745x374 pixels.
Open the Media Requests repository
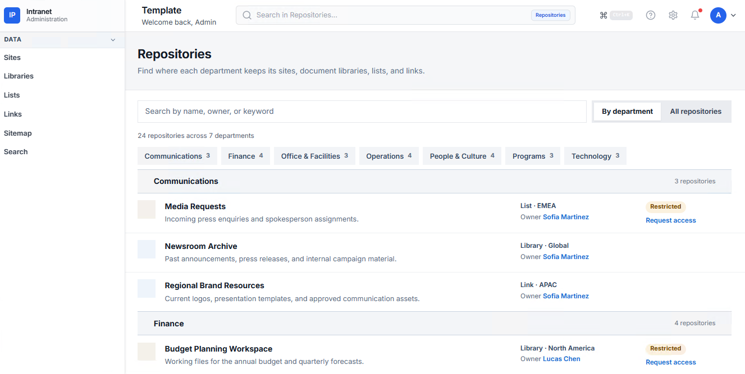(x=195, y=206)
